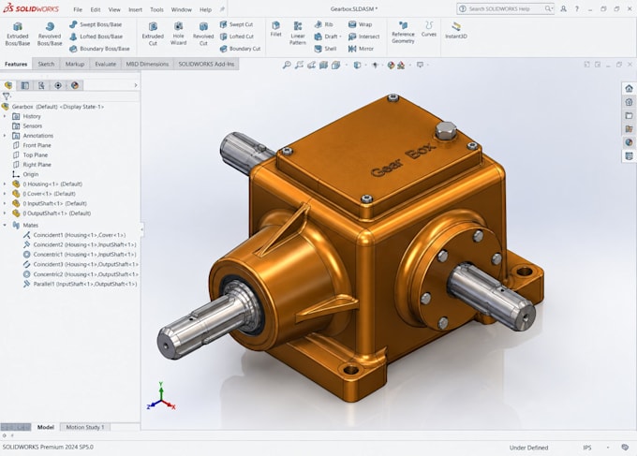Open the Hole Wizard tool
This screenshot has width=637, height=456.
pyautogui.click(x=178, y=34)
